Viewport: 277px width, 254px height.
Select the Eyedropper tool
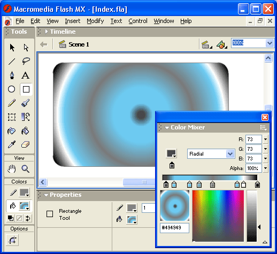(x=12, y=144)
